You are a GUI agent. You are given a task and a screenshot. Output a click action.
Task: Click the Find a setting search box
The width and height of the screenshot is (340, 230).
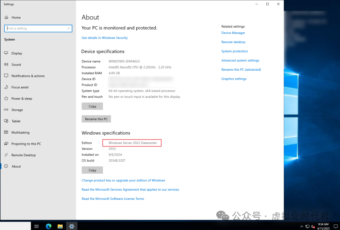coord(38,28)
